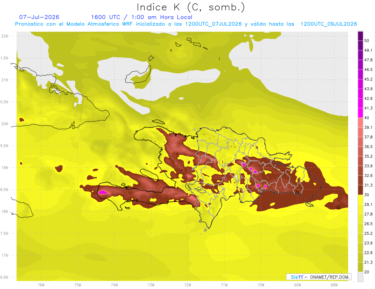Click the salmon swatch between 39.1 and 40

pos(360,123)
